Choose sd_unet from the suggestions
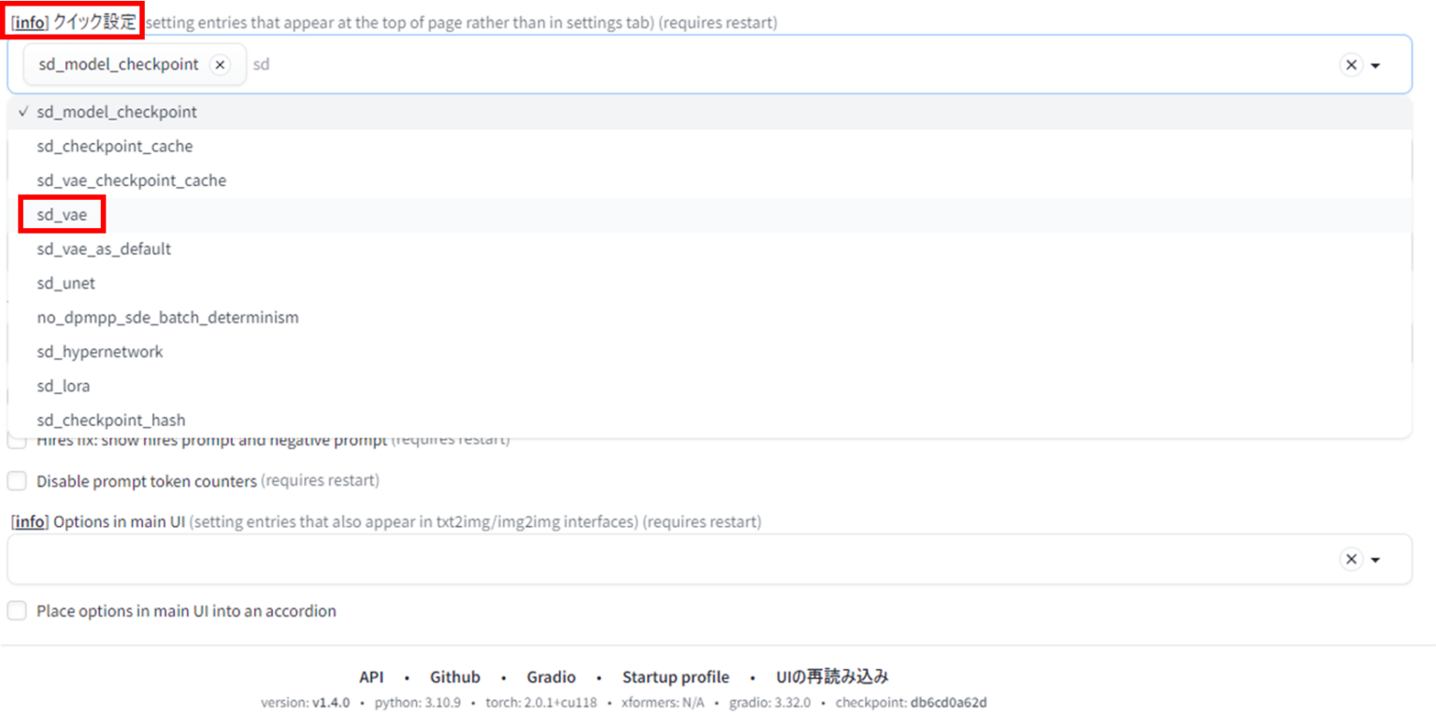Viewport: 1436px width, 712px height. click(x=65, y=283)
